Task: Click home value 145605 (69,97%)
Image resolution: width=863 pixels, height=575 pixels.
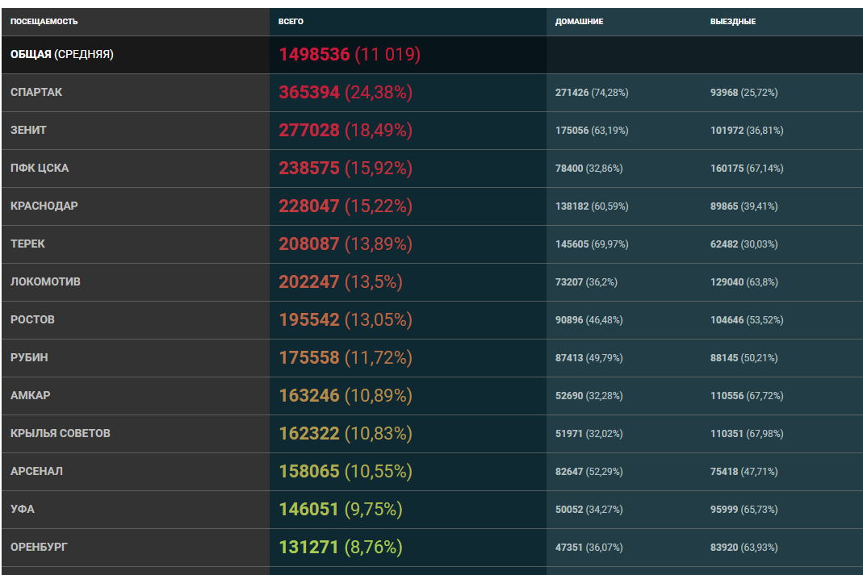Action: (592, 244)
